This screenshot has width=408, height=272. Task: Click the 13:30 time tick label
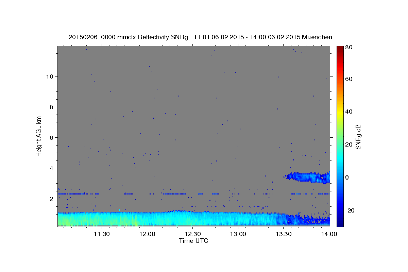(x=284, y=234)
